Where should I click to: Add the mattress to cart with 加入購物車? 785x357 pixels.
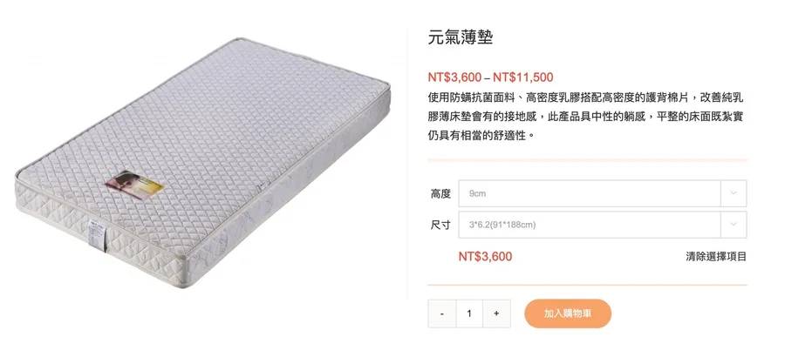(568, 313)
